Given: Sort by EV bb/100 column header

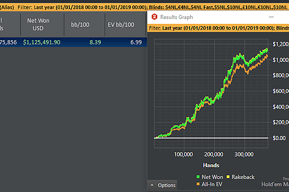Looking at the screenshot, I should click(x=121, y=24).
